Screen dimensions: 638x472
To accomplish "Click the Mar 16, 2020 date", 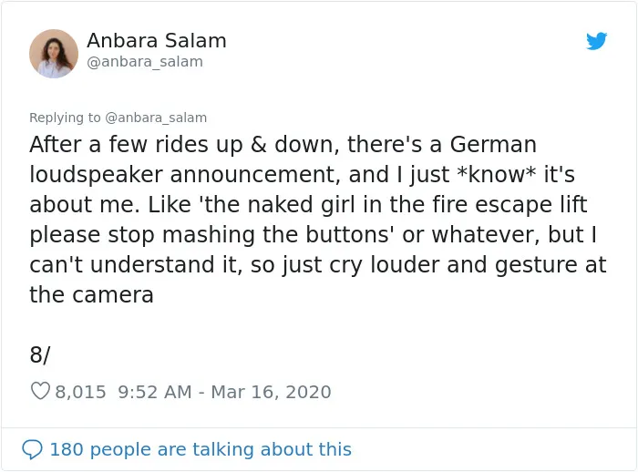I will 271,392.
